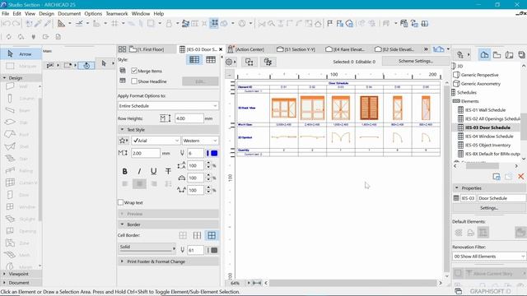
Task: Click the Row Height value field
Action: [189, 118]
